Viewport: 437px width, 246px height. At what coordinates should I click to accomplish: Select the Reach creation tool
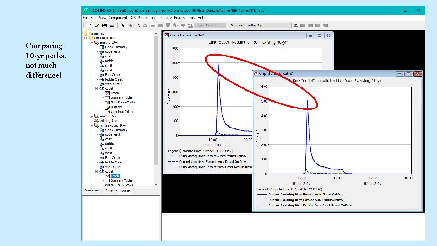153,26
